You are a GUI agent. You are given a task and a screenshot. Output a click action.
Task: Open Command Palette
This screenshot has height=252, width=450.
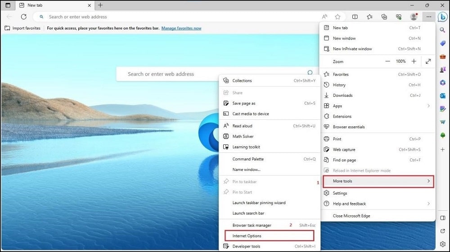(270, 159)
